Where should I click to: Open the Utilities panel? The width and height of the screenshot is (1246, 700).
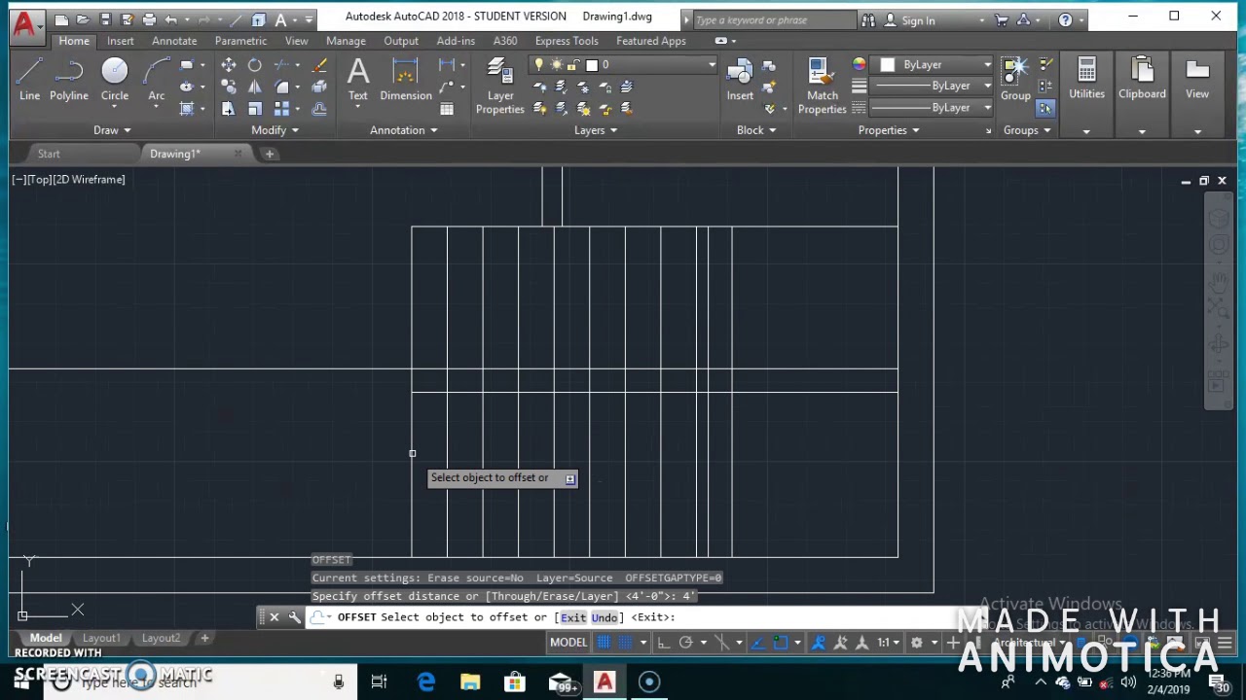[1086, 79]
